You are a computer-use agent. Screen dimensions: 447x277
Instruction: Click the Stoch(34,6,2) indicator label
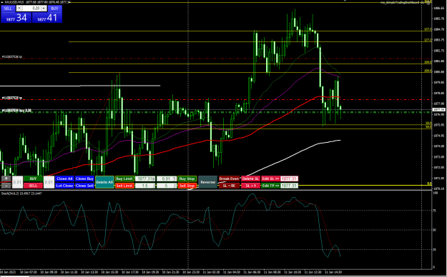(x=21, y=193)
